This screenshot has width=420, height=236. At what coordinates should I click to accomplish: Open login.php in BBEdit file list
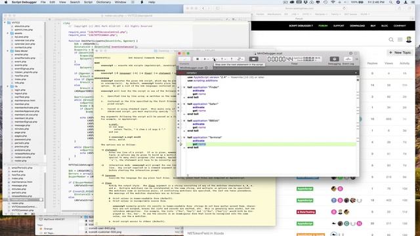click(x=21, y=90)
